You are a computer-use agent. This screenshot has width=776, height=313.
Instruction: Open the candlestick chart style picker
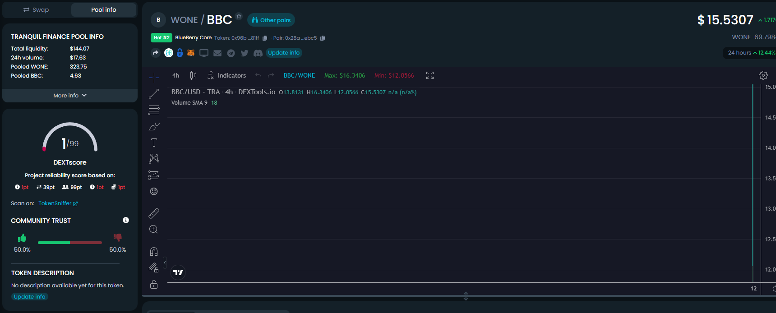coord(193,75)
